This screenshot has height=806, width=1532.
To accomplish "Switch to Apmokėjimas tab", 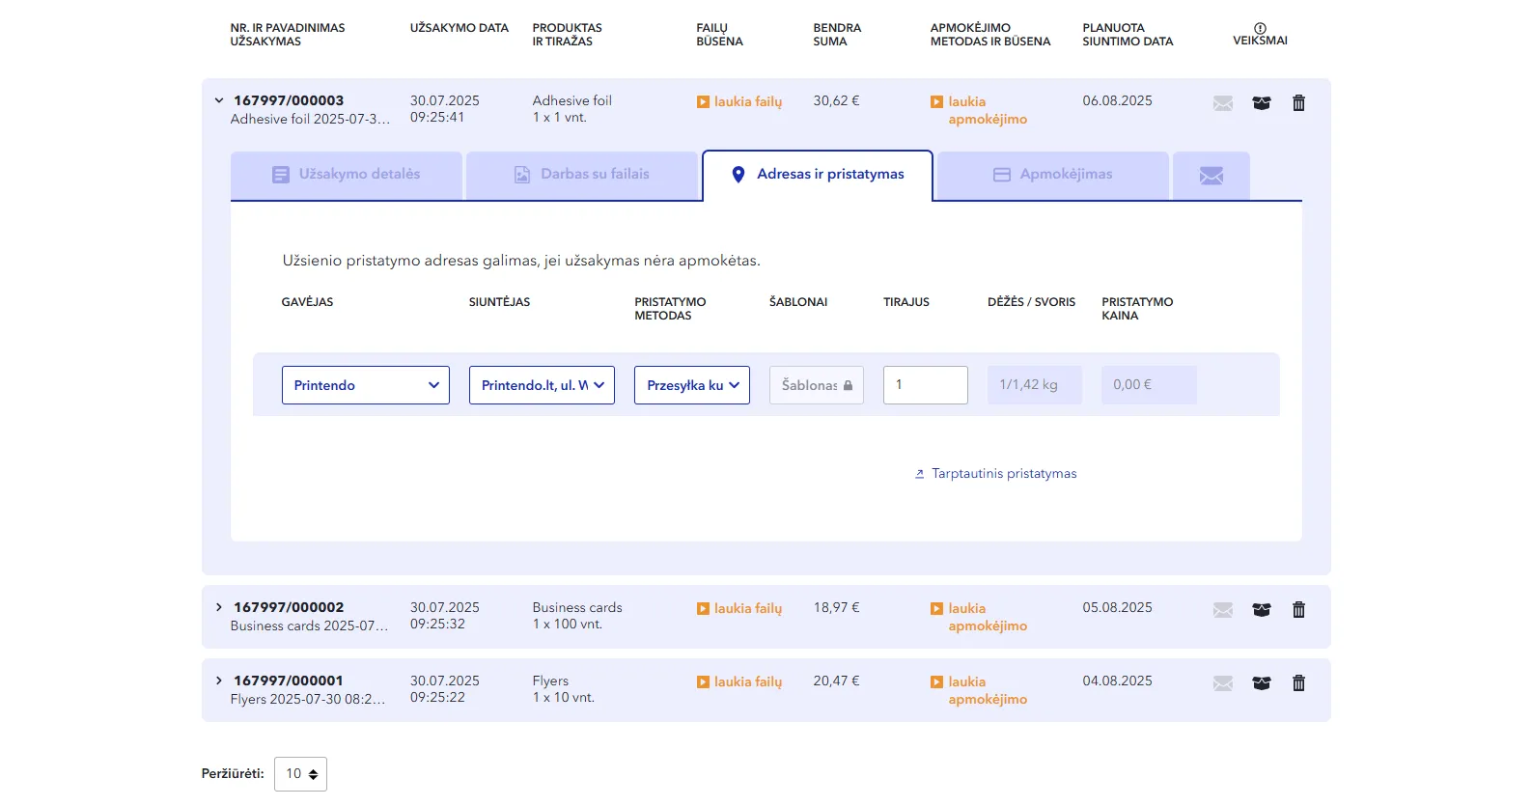I will [x=1053, y=175].
